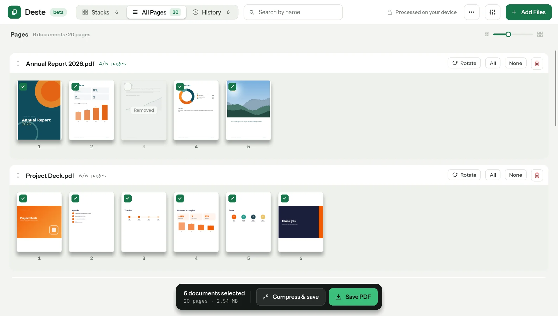Screen dimensions: 558x316
Task: Uncheck page 1 of Annual Report 2026.pdf
Action: pos(23,86)
